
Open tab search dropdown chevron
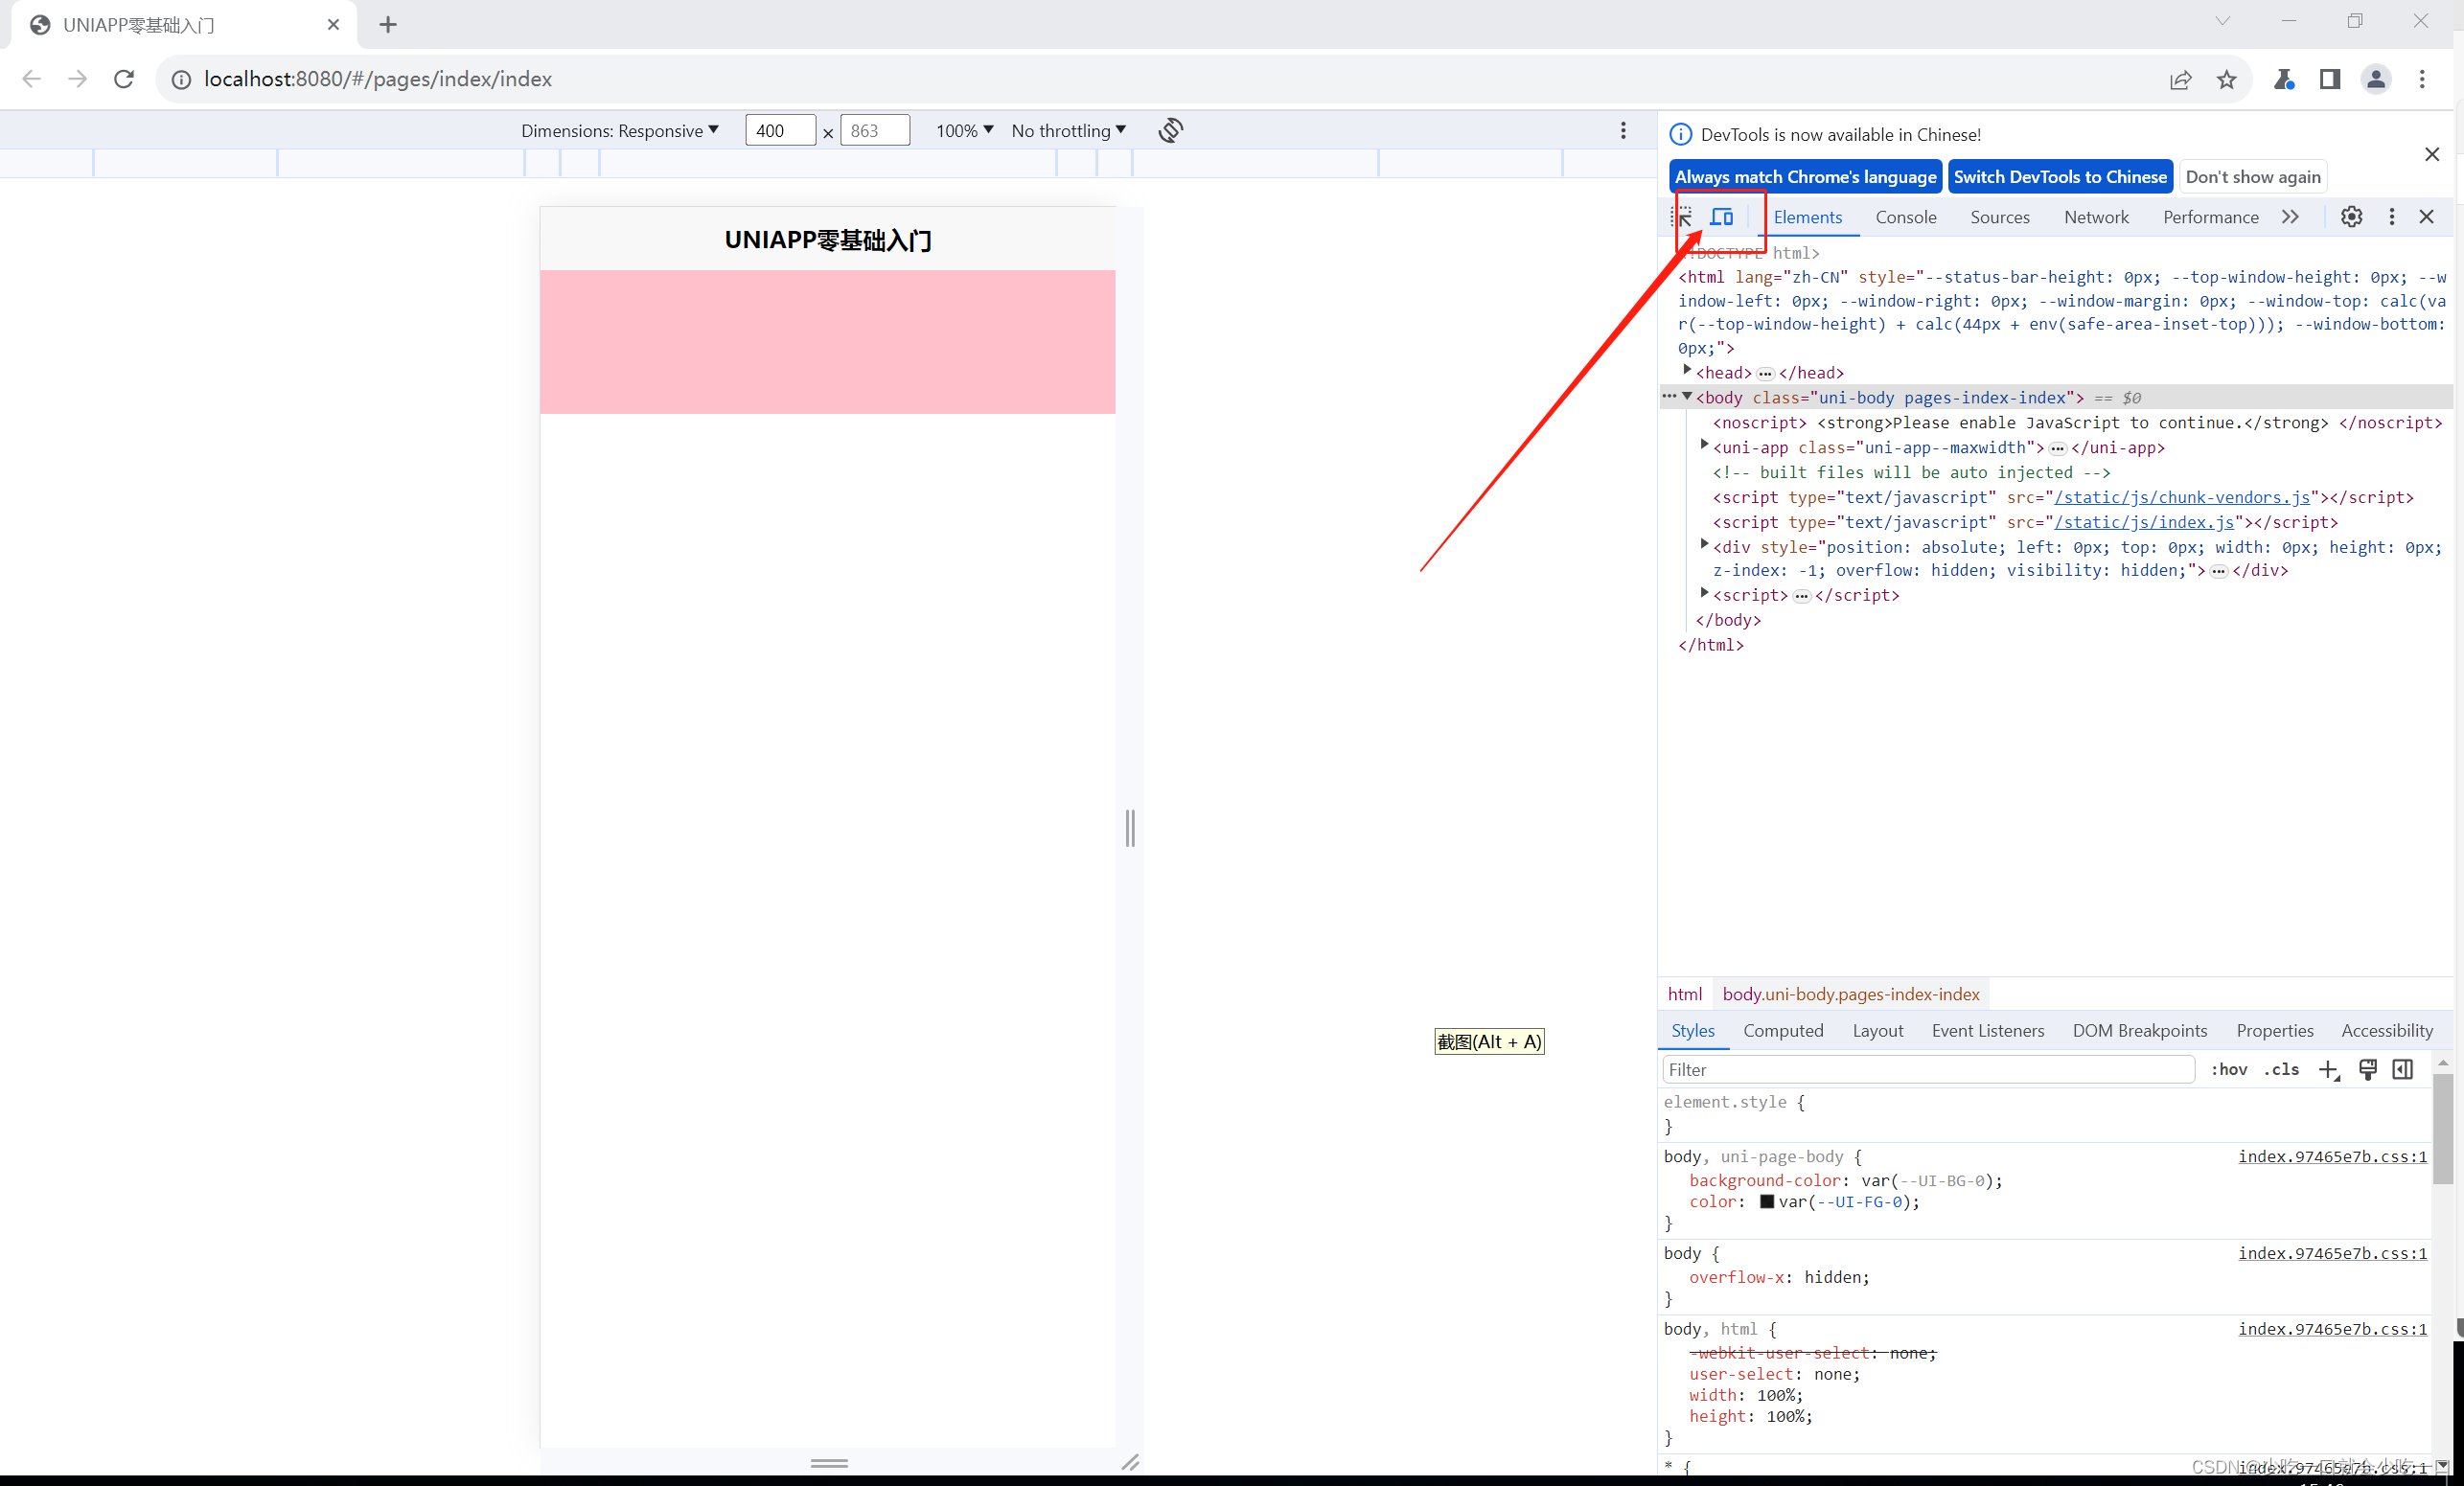pos(2222,21)
